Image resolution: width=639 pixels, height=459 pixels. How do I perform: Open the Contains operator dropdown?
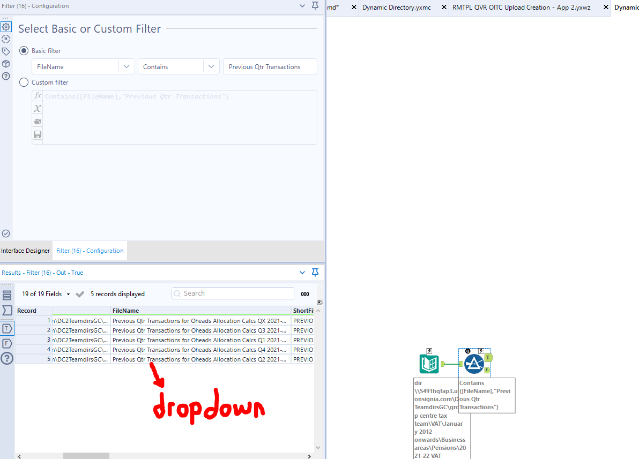click(x=211, y=66)
